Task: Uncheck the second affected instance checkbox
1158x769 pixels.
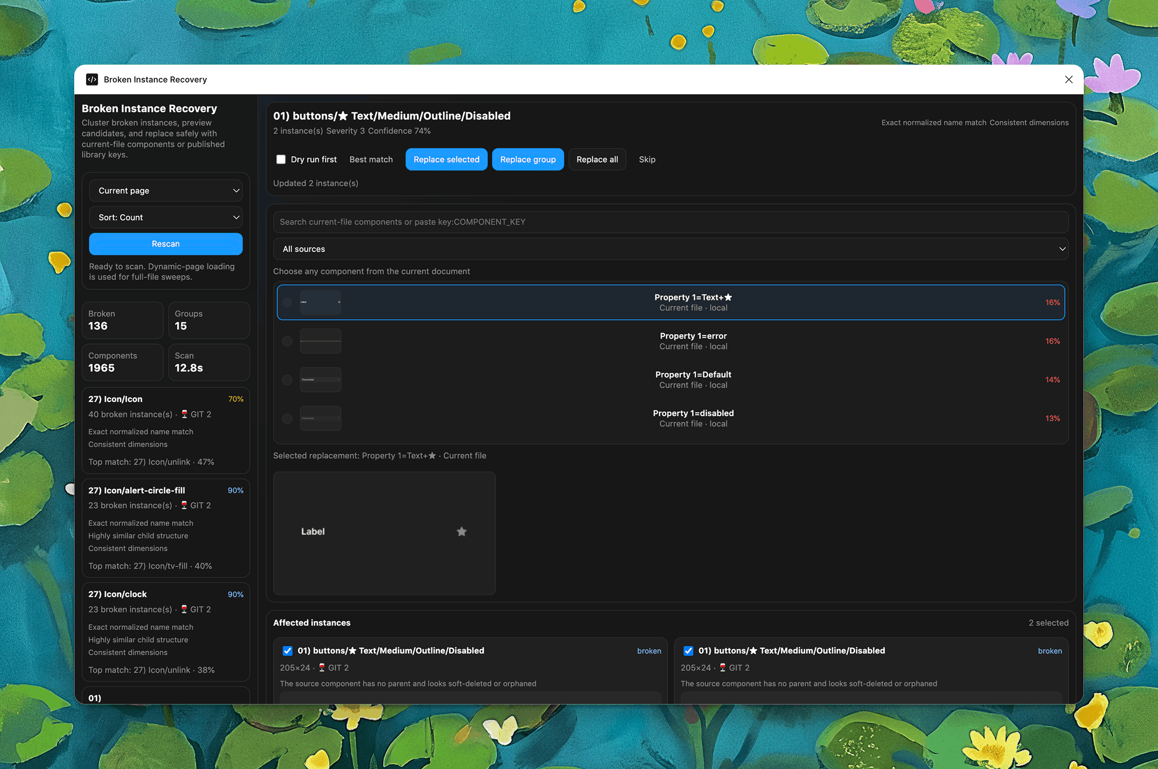Action: 688,651
